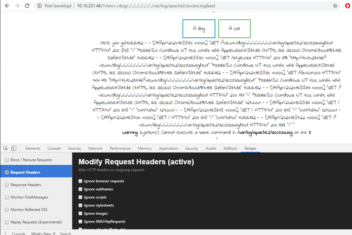Click the 'Alter HTTP headers on outgoing requests' subtitle
The image size is (352, 235).
point(111,170)
